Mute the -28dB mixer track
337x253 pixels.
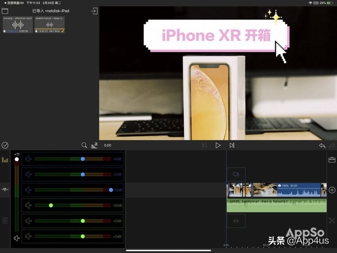29,206
